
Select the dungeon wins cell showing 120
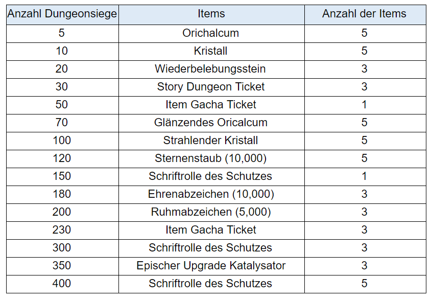(62, 158)
